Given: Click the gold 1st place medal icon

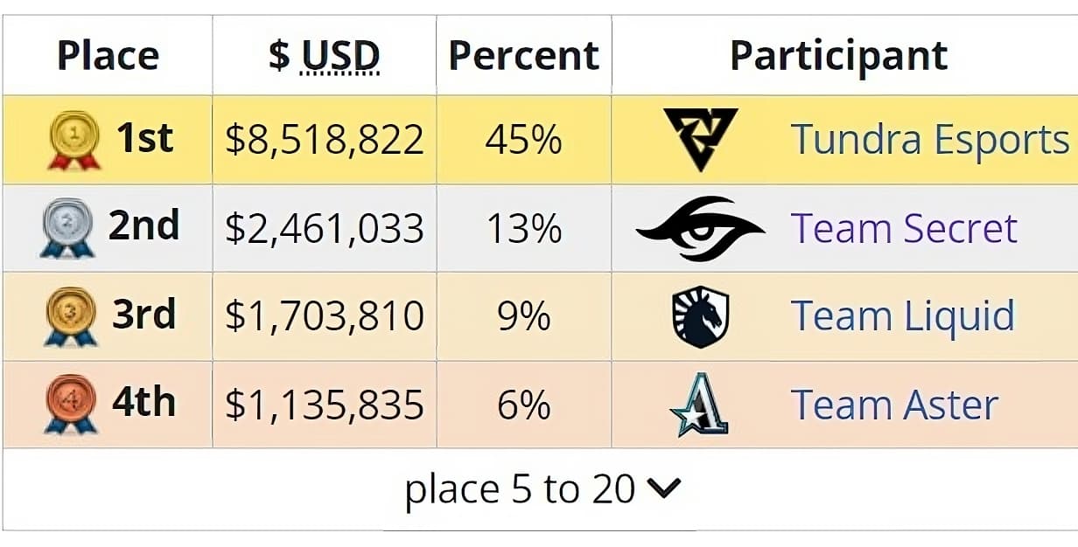Looking at the screenshot, I should pyautogui.click(x=73, y=140).
